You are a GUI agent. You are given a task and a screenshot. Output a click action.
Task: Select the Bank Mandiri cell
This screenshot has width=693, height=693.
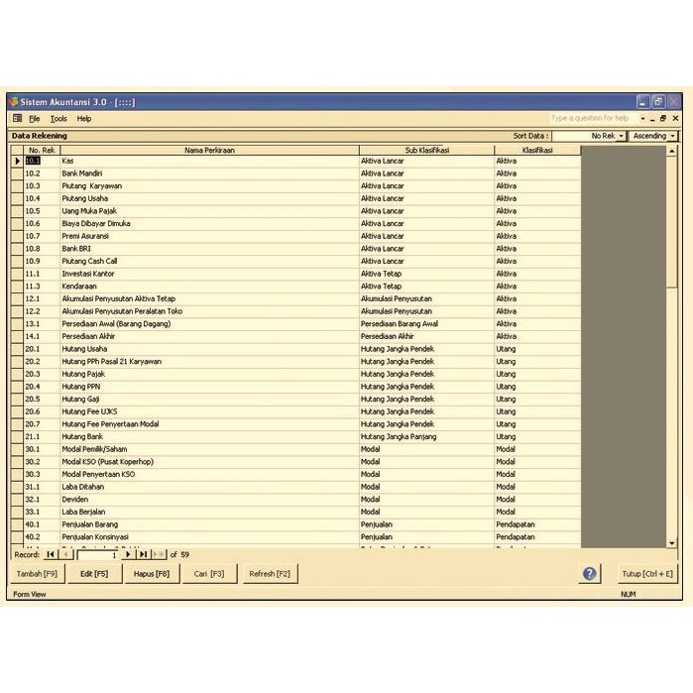(209, 173)
